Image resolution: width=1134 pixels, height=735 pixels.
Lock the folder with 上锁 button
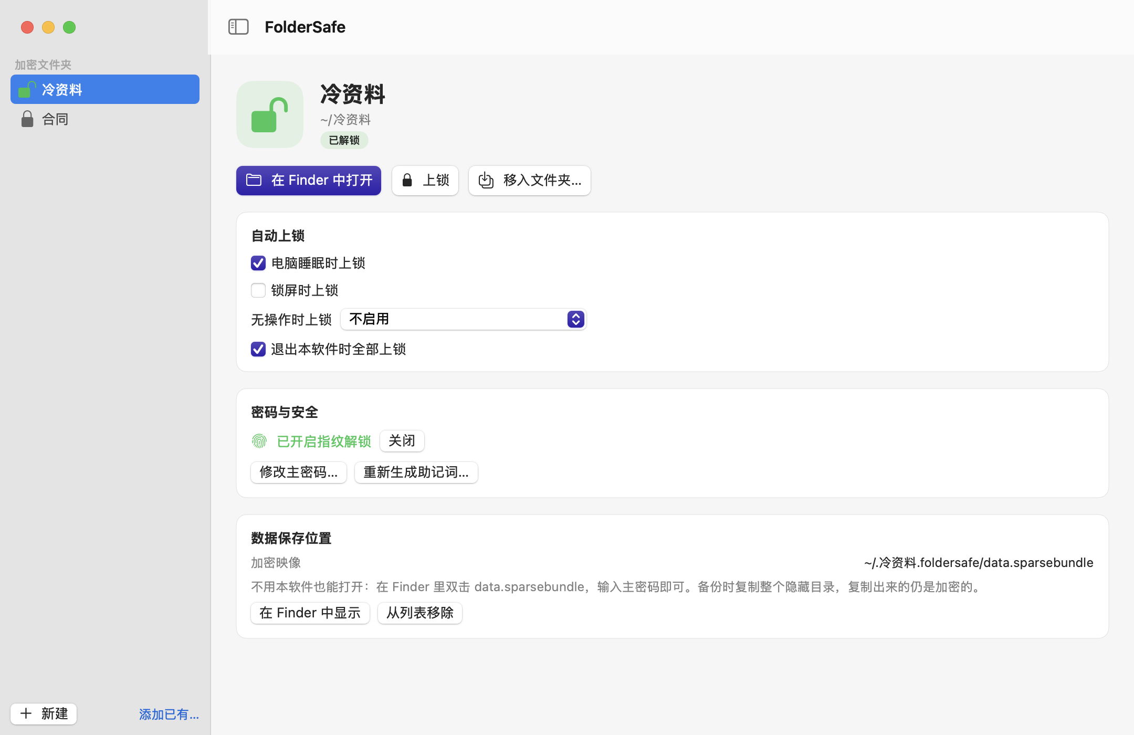(x=425, y=181)
